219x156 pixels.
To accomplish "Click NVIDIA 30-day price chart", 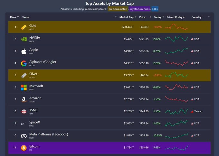I will click(176, 39).
